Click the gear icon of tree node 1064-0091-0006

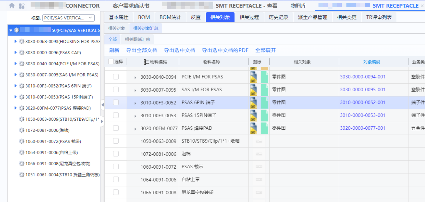tap(22, 152)
